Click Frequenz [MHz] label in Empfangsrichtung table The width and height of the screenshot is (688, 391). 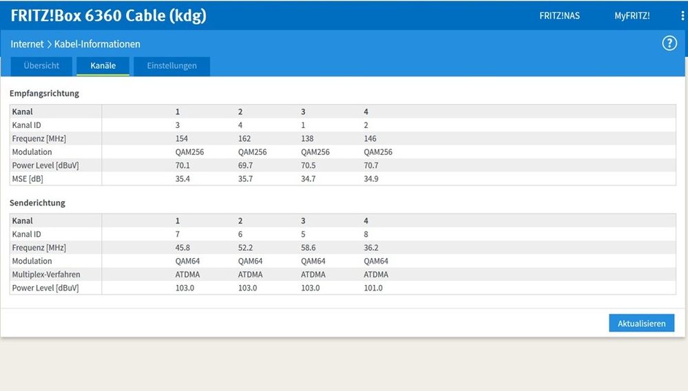[39, 138]
